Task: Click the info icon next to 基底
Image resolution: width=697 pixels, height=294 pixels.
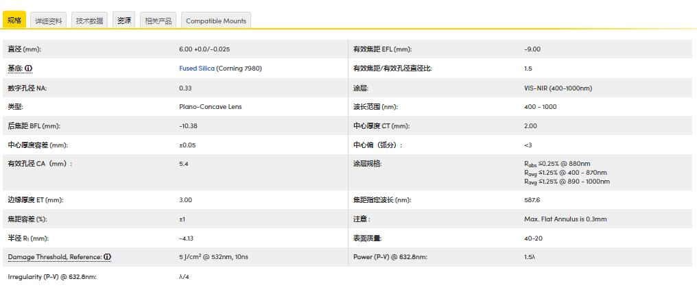Action: click(x=29, y=69)
